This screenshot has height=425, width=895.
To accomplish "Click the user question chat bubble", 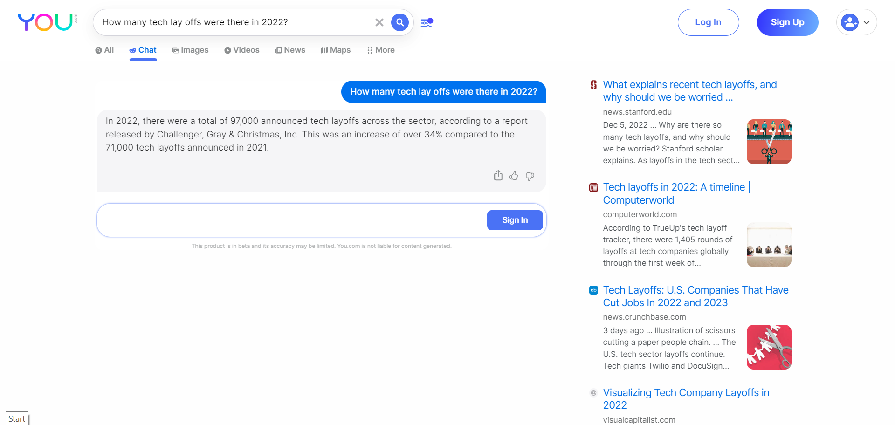I will (443, 92).
